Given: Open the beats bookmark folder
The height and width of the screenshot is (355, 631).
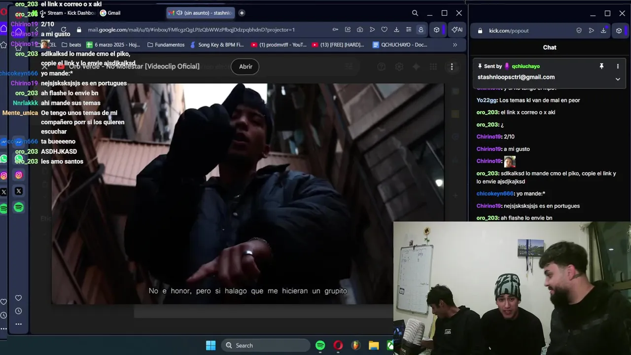Looking at the screenshot, I should pos(71,45).
